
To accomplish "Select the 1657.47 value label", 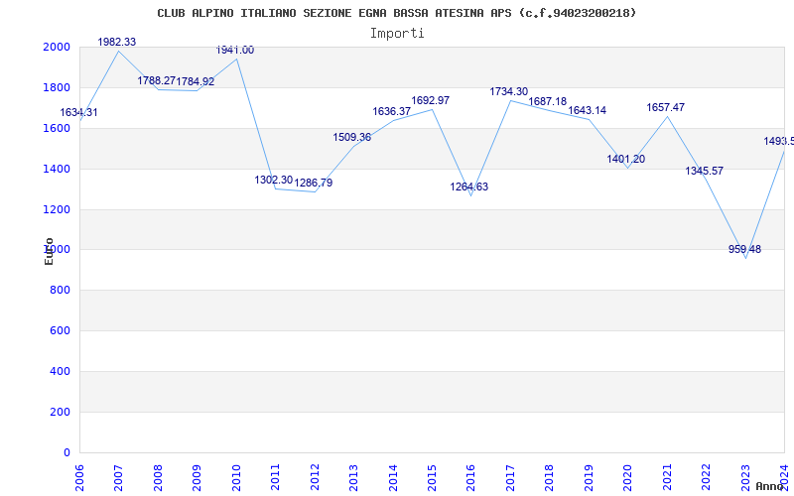I will coord(665,107).
